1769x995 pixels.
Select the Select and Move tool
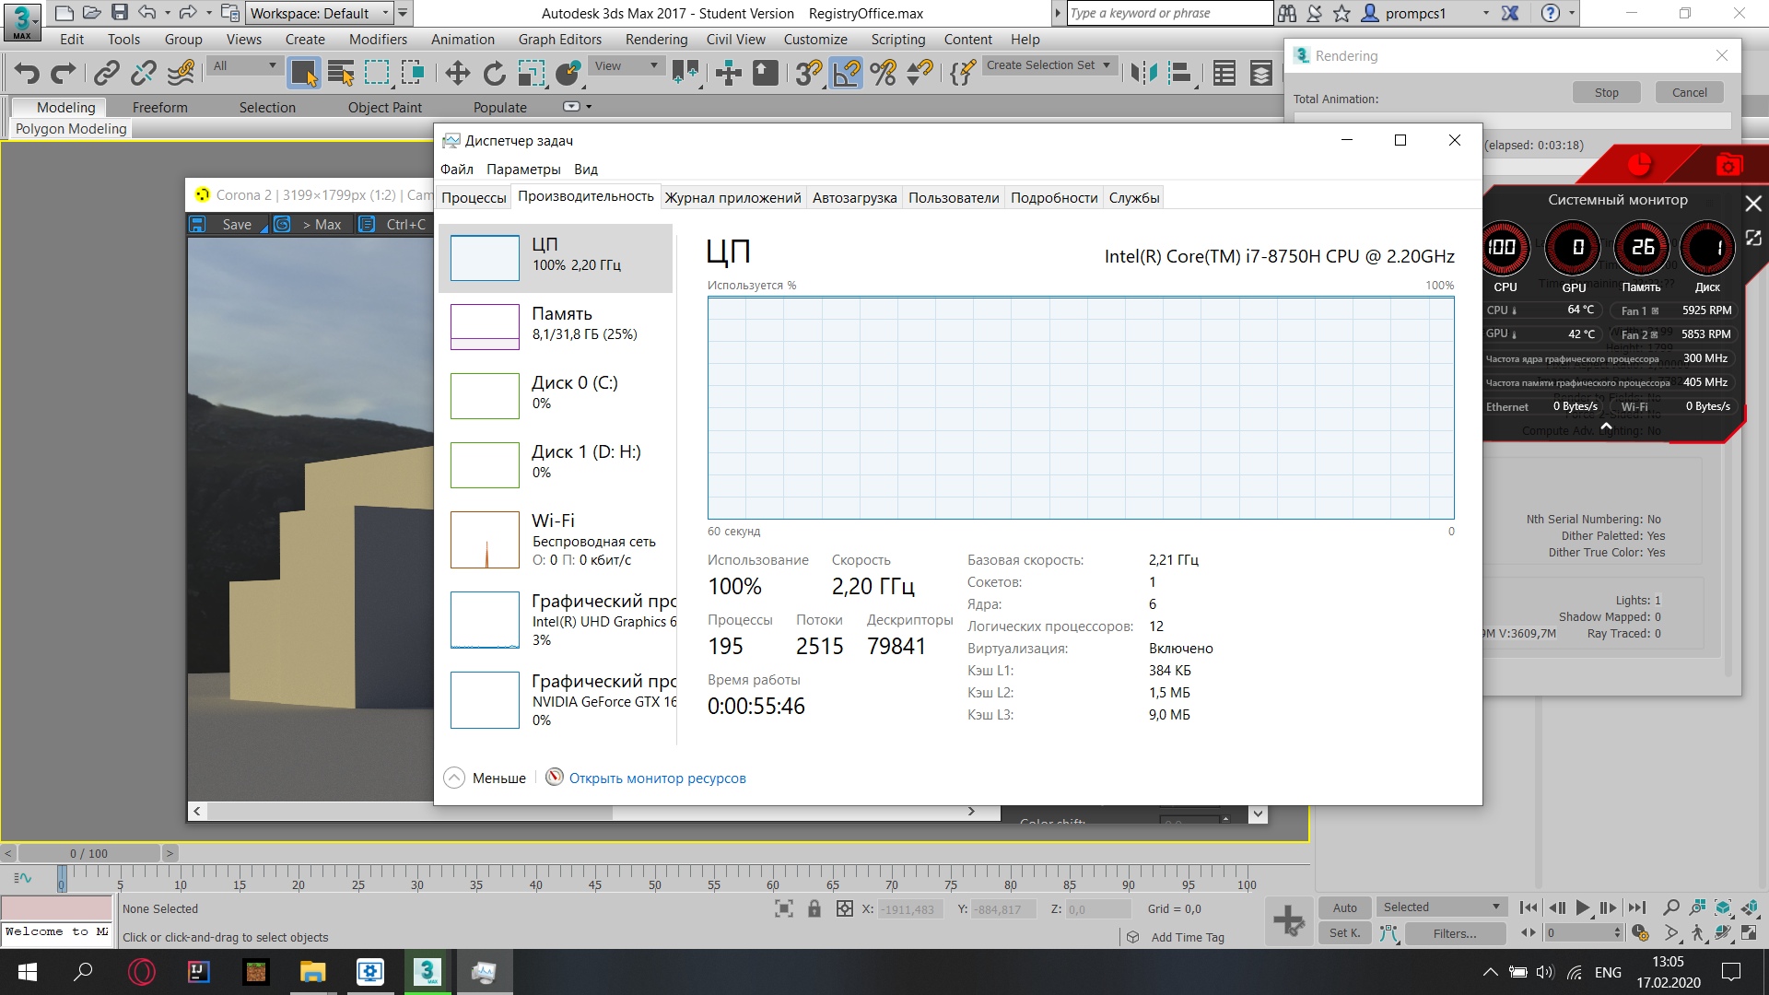point(457,73)
